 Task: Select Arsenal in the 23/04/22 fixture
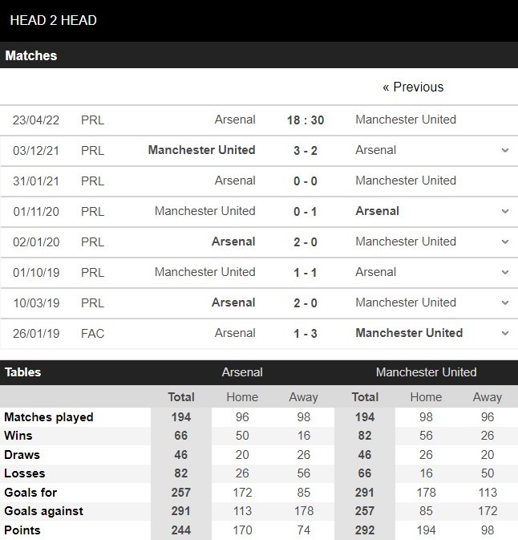[235, 120]
